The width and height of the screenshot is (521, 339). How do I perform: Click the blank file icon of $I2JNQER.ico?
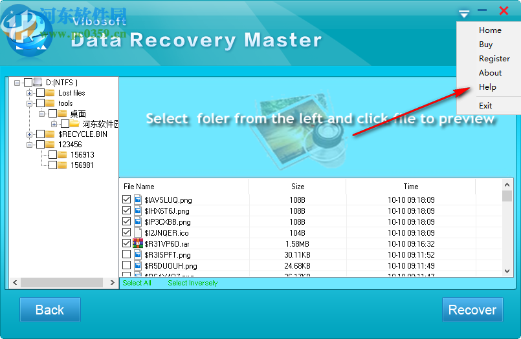[x=138, y=232]
